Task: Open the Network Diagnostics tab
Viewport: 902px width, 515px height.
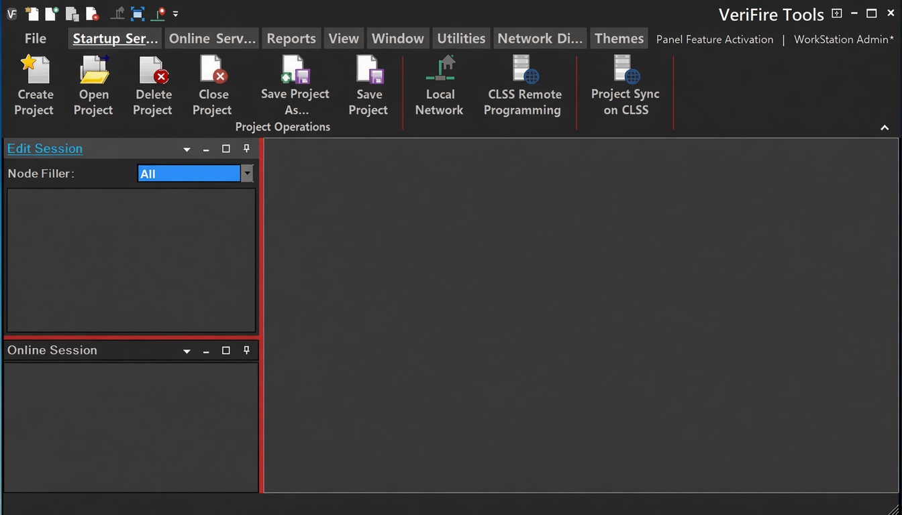Action: pyautogui.click(x=540, y=39)
